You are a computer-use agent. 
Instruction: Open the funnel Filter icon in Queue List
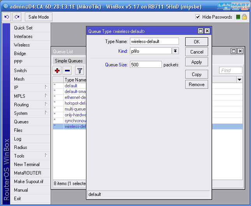pyautogui.click(x=79, y=71)
